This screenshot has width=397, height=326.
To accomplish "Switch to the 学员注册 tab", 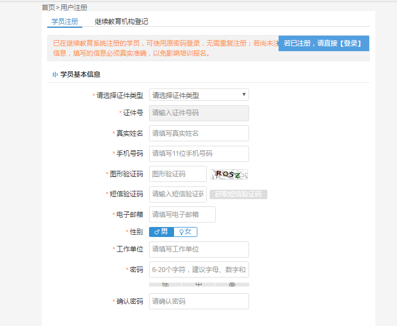I will 64,22.
